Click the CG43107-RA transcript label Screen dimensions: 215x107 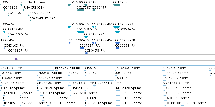point(18,34)
